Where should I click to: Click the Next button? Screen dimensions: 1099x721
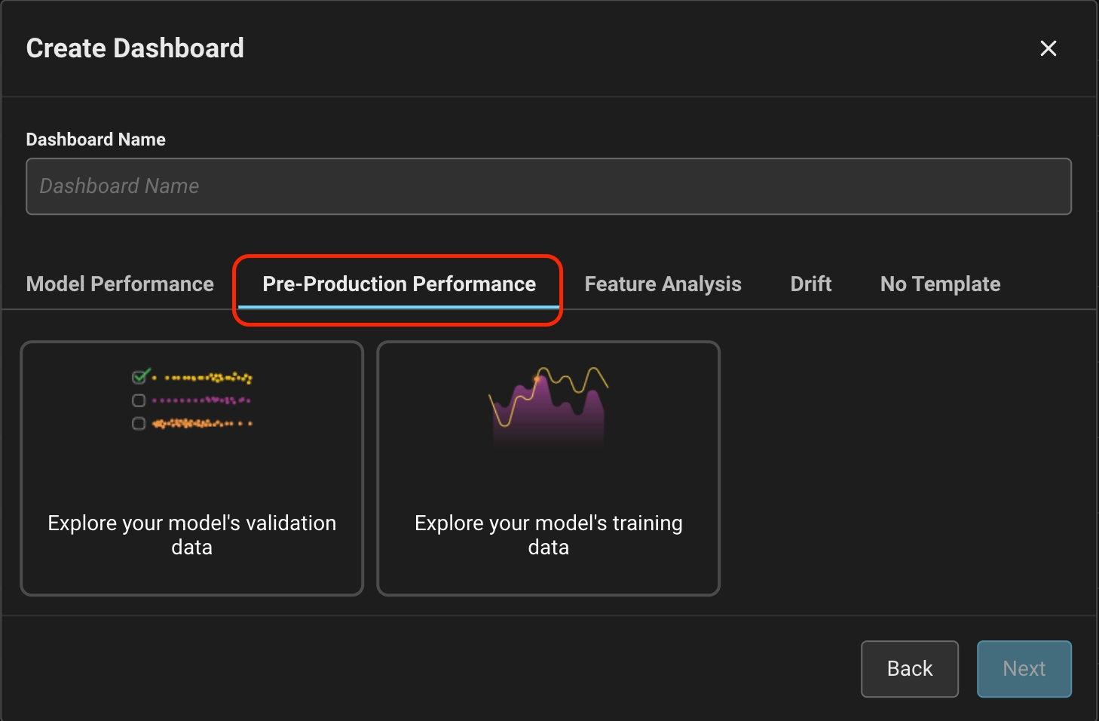[1024, 669]
